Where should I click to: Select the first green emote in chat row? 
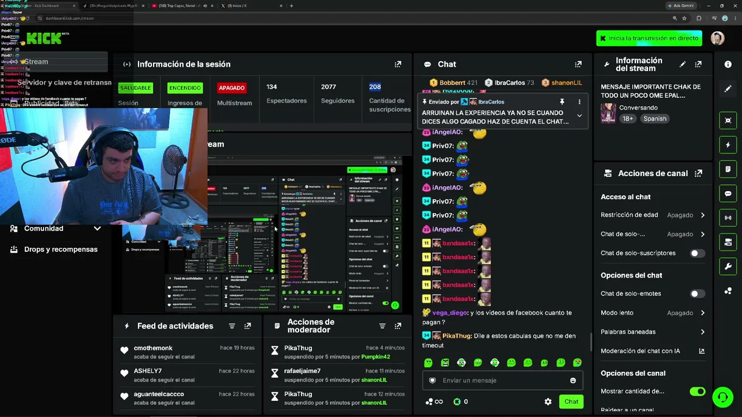[x=428, y=363]
